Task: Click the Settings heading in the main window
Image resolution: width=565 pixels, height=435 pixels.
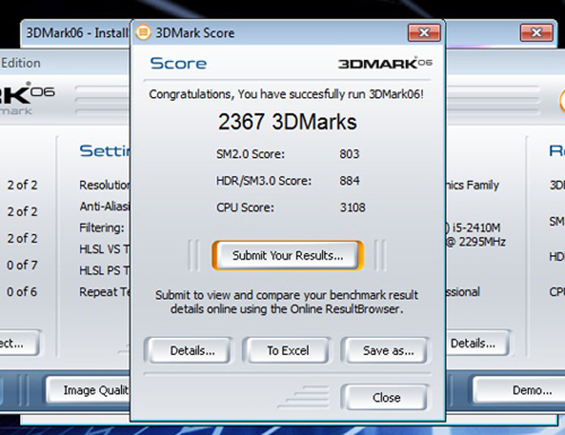Action: click(104, 151)
